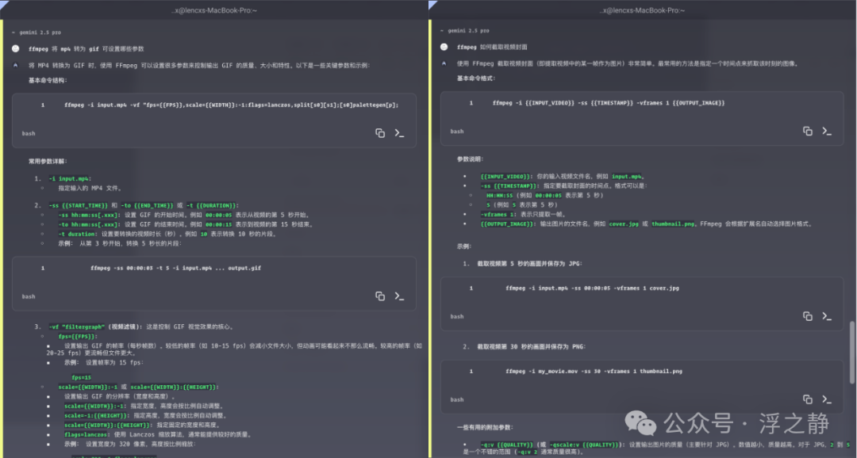Copy the {{INPUT_VIDEO}} template command block
Screen dimensions: 857x458
coord(807,131)
